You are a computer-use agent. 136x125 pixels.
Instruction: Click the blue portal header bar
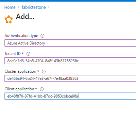pyautogui.click(x=68, y=1)
